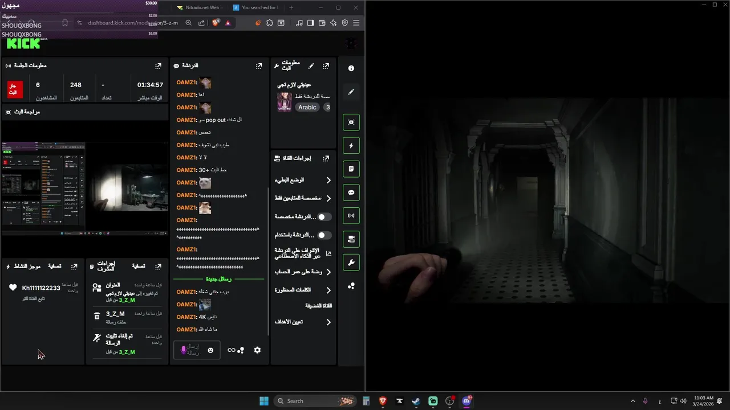Open a new browser tab
Image resolution: width=730 pixels, height=410 pixels.
coord(291,7)
